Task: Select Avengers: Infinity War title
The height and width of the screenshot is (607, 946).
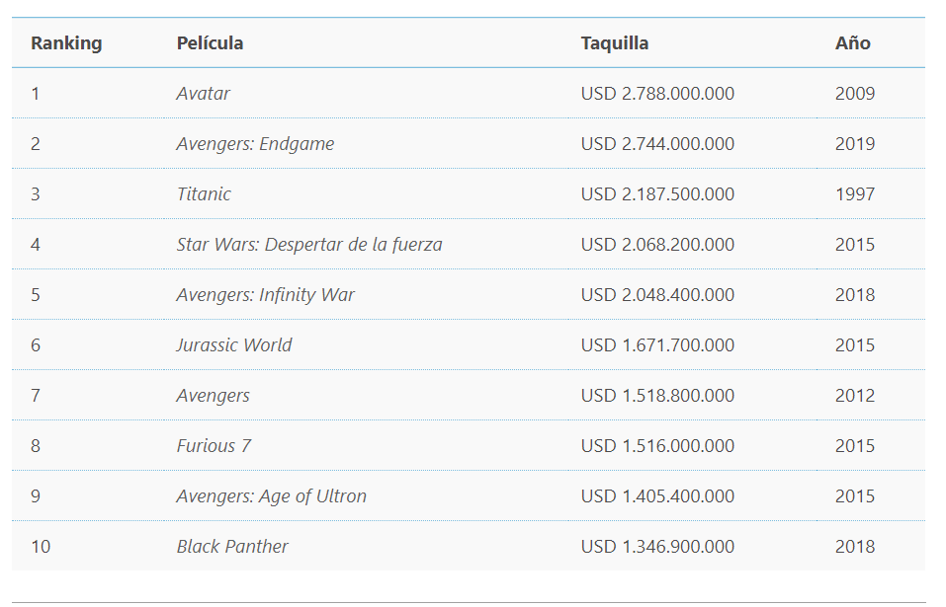Action: pyautogui.click(x=265, y=295)
